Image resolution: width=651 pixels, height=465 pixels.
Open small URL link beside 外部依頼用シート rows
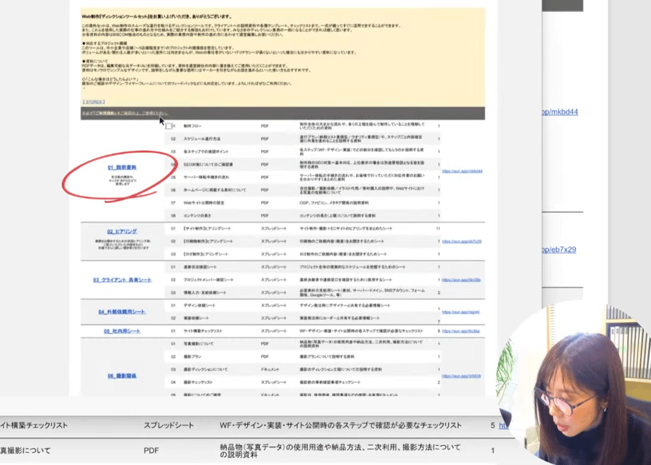(x=461, y=312)
